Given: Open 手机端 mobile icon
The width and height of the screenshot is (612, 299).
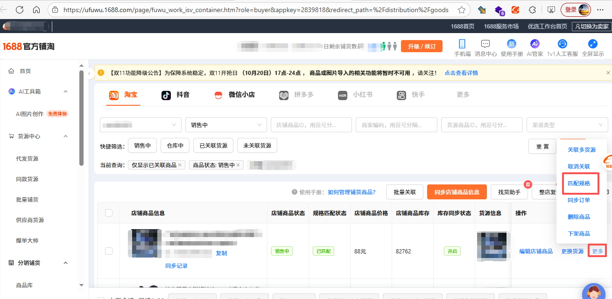Looking at the screenshot, I should click(x=462, y=44).
